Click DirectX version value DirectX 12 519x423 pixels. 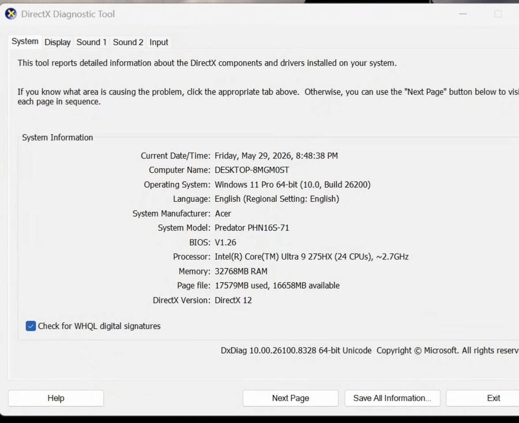[233, 301]
